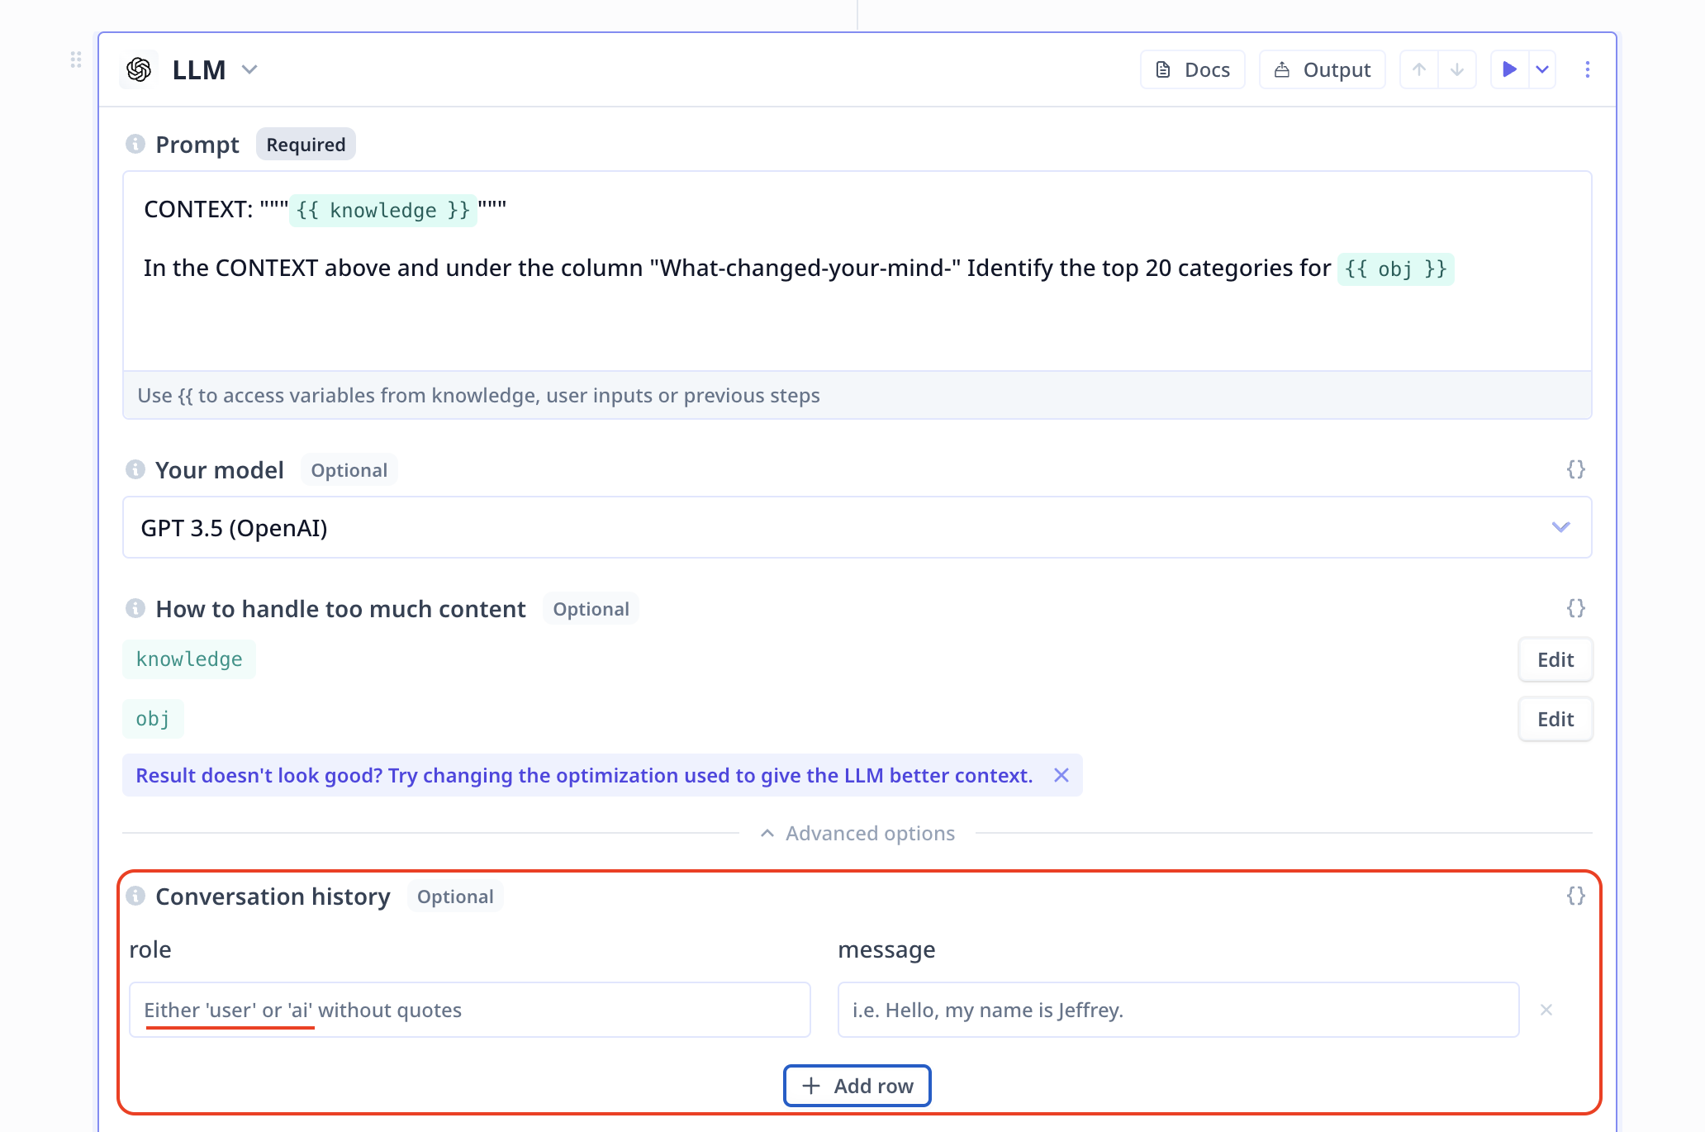Click the role input field

(469, 1010)
